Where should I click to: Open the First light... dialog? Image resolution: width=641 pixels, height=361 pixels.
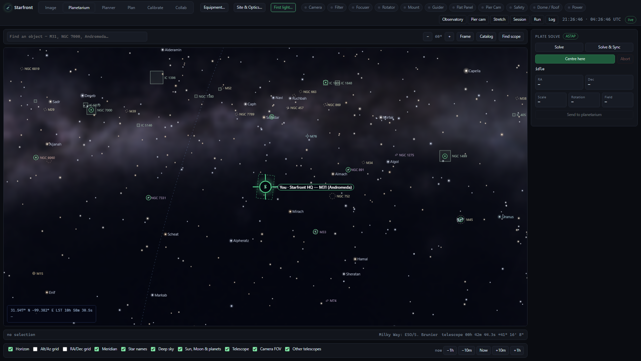point(283,7)
